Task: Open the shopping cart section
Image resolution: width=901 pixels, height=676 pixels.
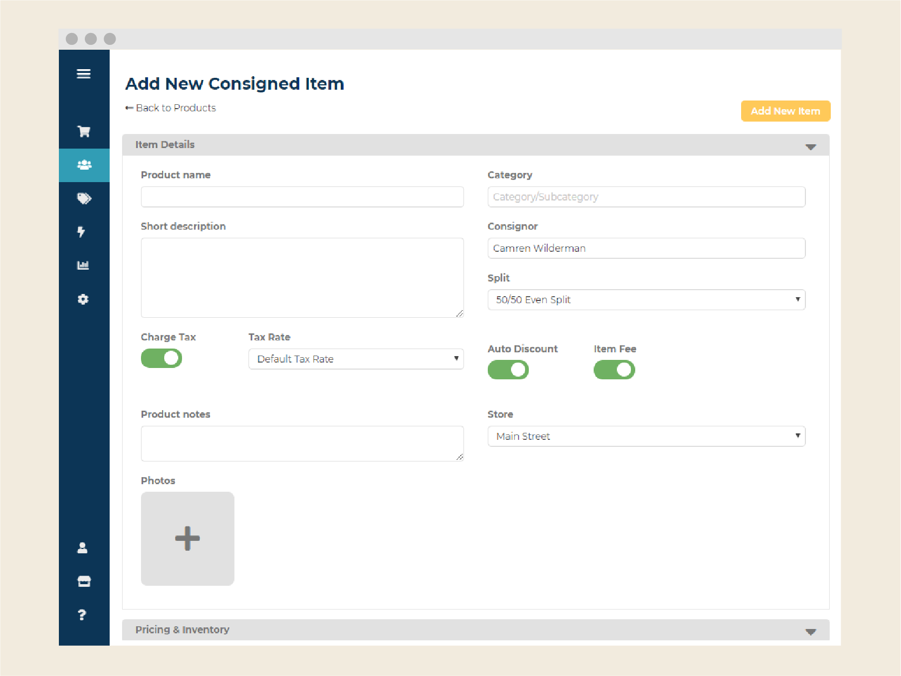Action: (x=84, y=131)
